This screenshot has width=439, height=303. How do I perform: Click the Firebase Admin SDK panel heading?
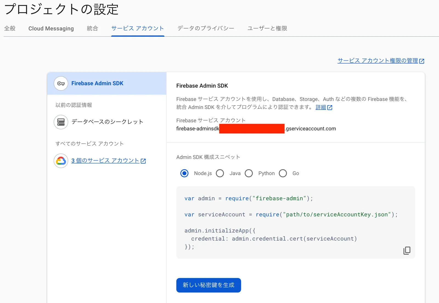tap(202, 86)
